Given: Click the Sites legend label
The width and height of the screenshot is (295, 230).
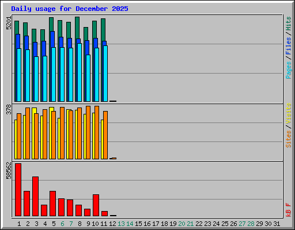Looking at the screenshot, I should pyautogui.click(x=288, y=139).
